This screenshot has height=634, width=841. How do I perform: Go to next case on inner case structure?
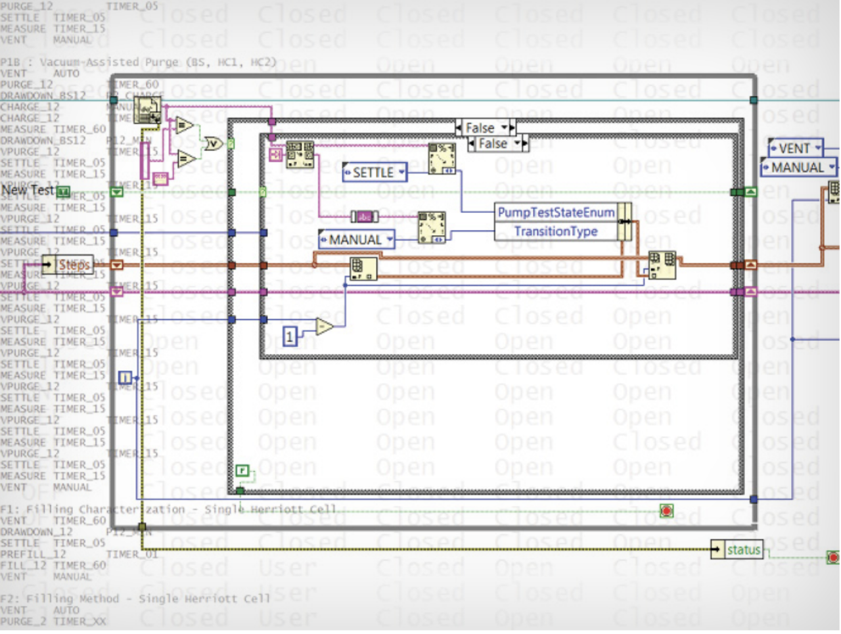tap(526, 143)
